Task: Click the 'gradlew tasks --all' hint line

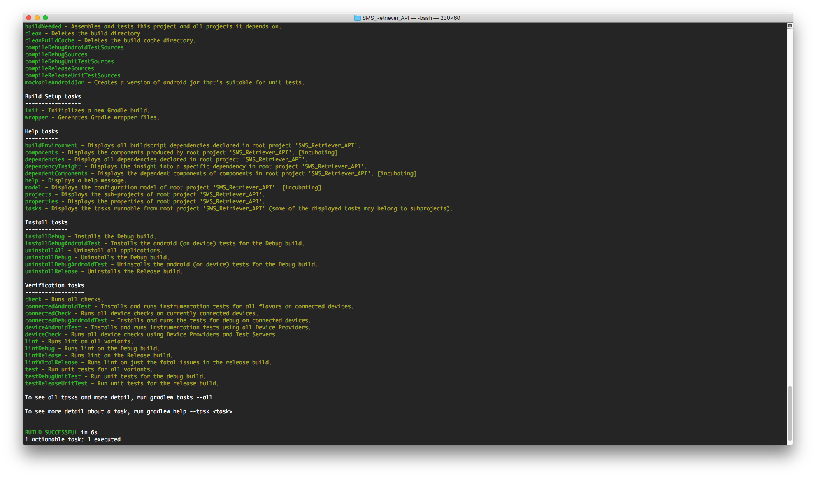Action: [119, 397]
